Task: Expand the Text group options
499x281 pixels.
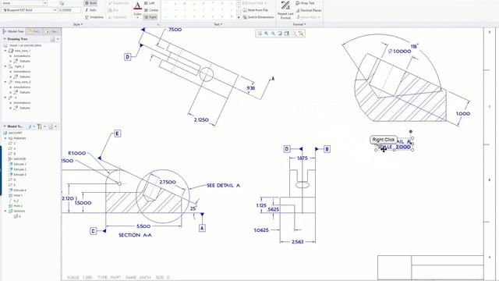Action: tap(218, 24)
